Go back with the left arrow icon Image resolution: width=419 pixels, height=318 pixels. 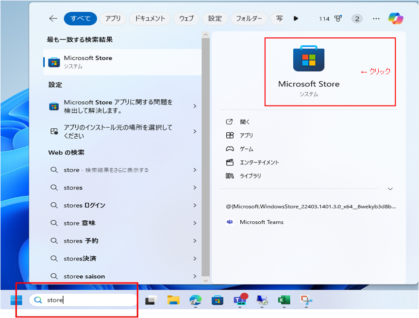(x=53, y=18)
